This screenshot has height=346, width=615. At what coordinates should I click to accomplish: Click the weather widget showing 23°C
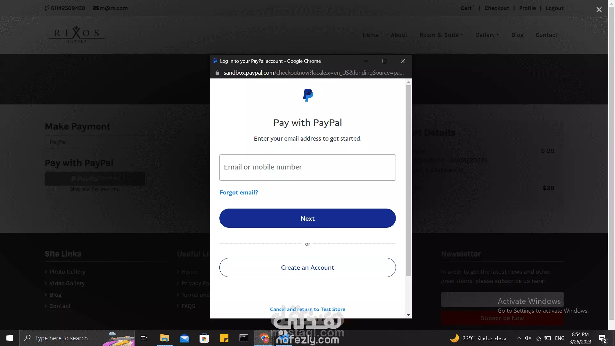click(478, 338)
